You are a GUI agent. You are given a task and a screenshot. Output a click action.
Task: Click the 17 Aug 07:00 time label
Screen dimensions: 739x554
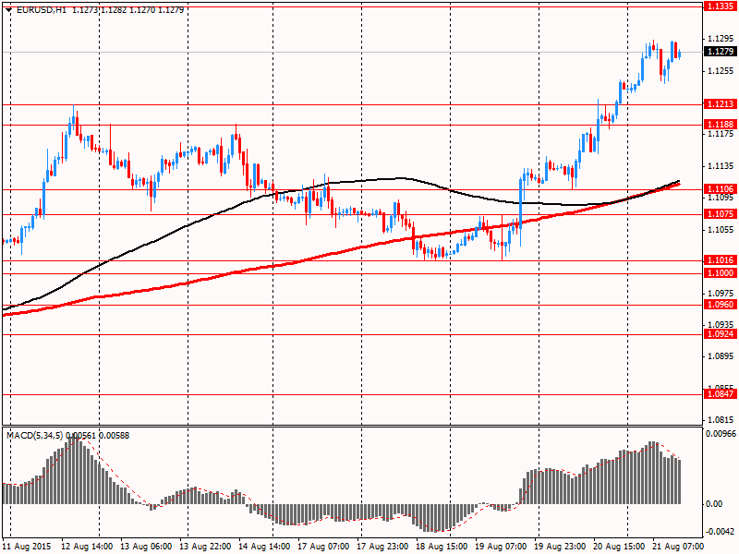pyautogui.click(x=323, y=547)
